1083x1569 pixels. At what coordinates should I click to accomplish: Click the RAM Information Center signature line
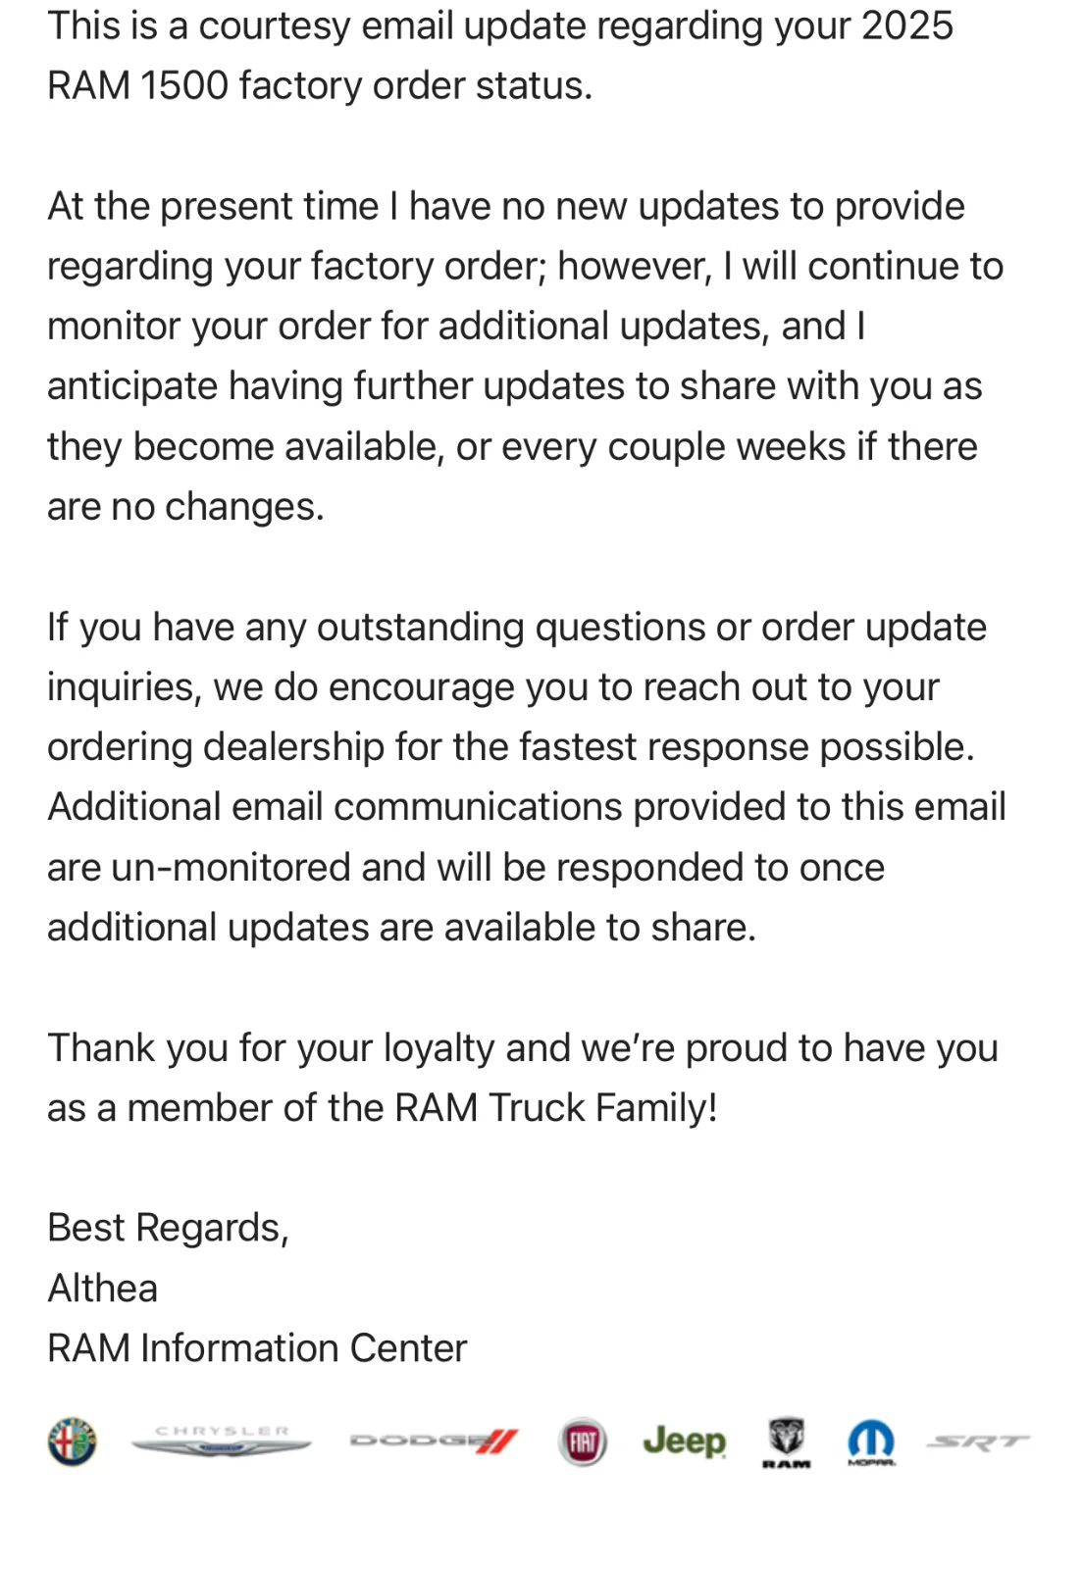point(257,1347)
